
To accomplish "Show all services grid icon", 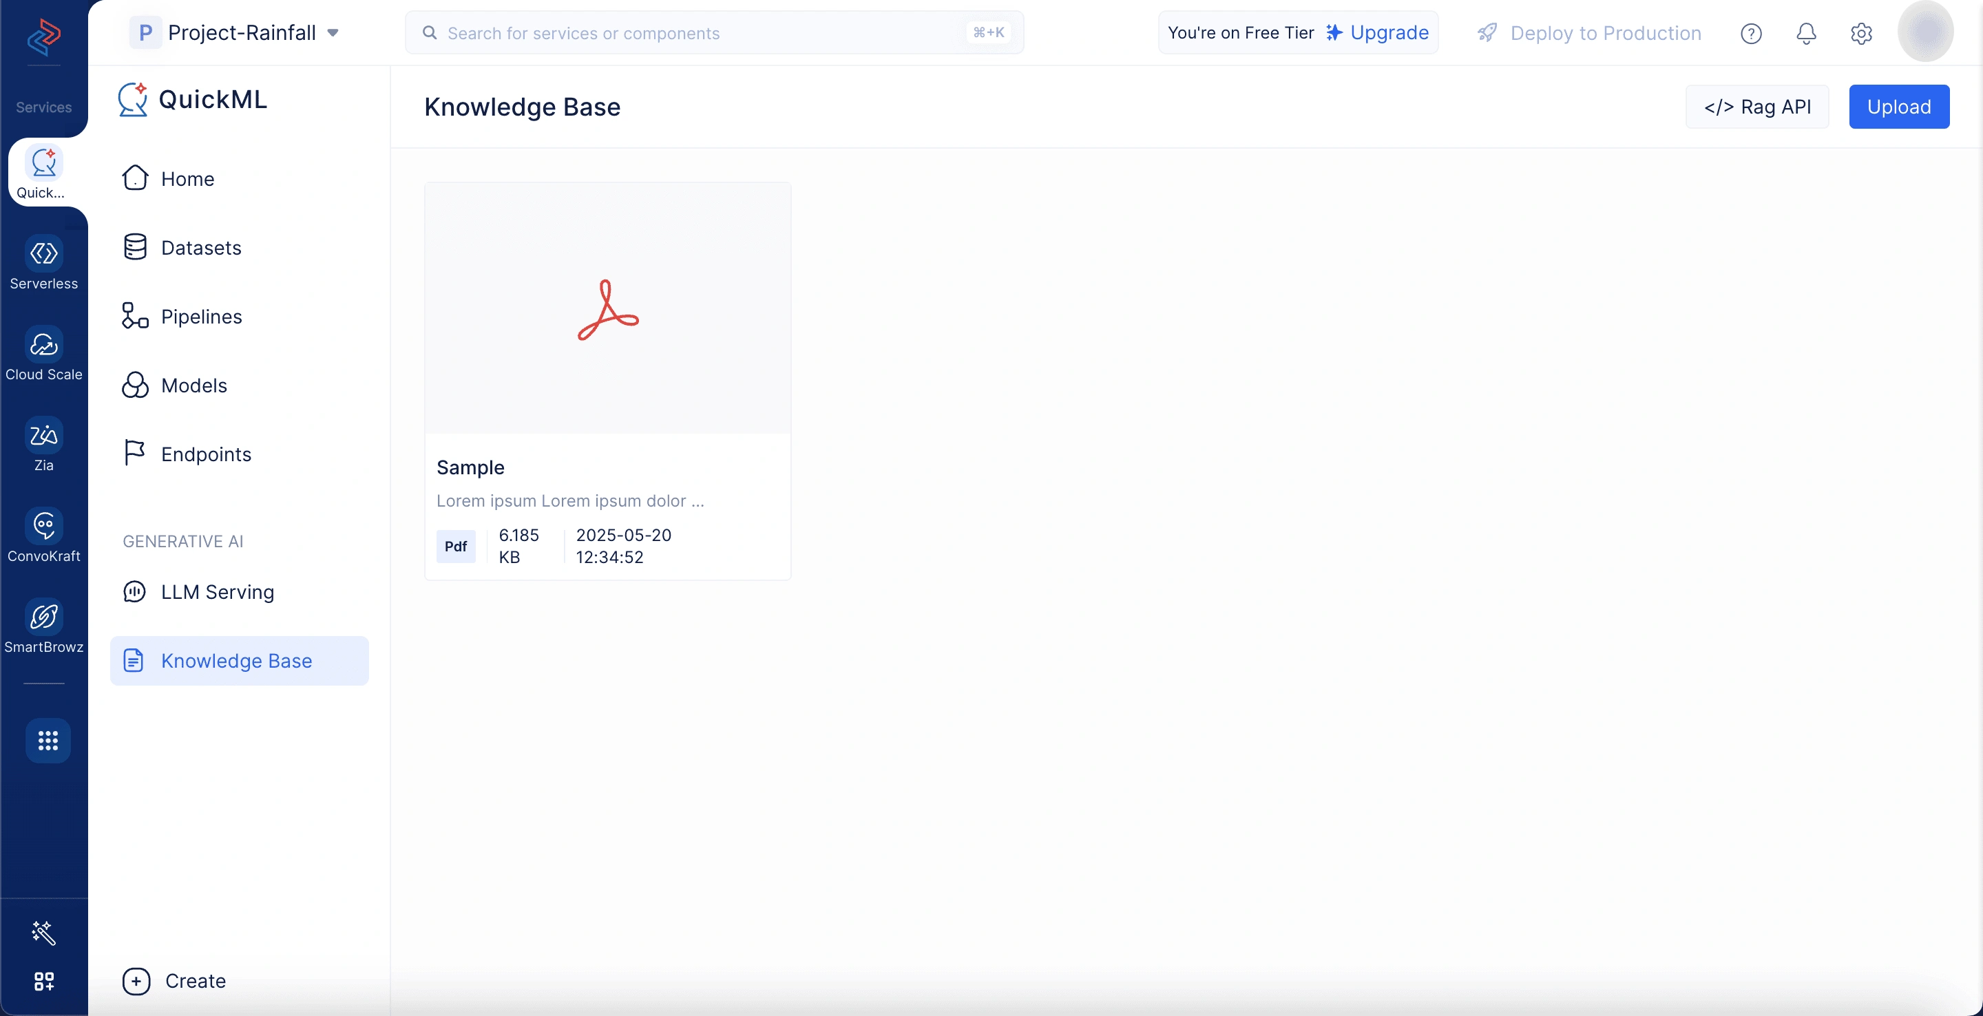I will coord(48,741).
